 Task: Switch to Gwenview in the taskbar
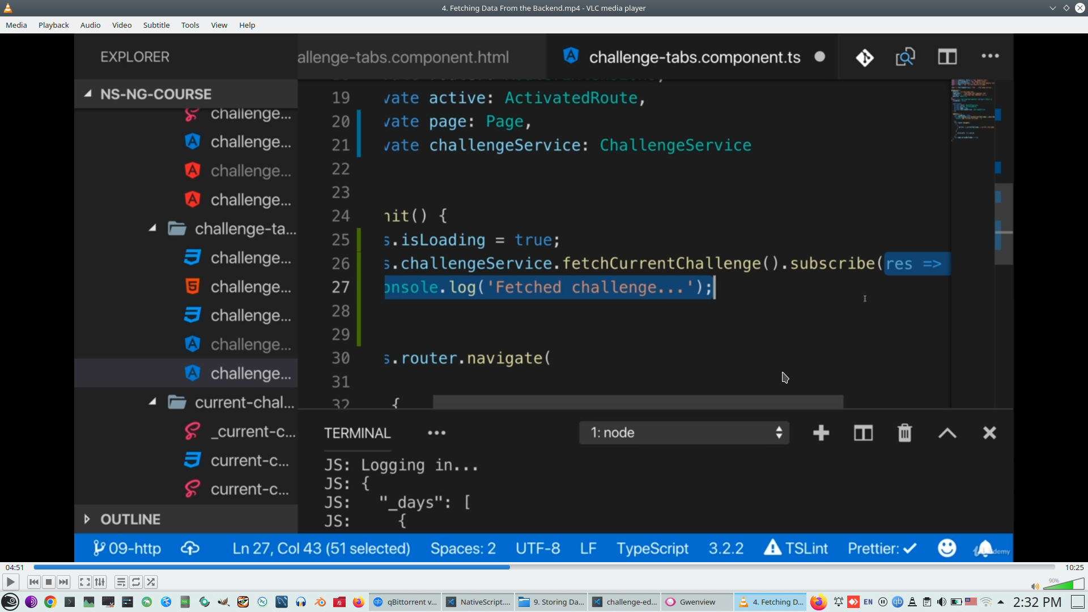pos(697,602)
